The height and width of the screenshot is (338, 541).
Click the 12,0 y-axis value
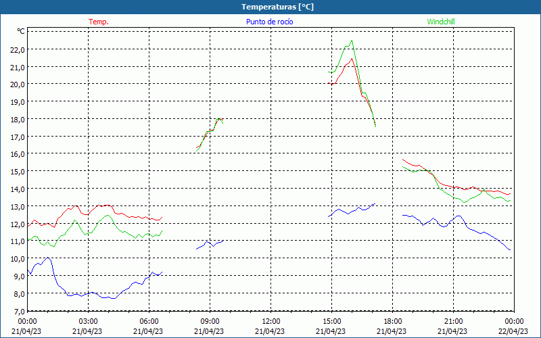(18, 224)
